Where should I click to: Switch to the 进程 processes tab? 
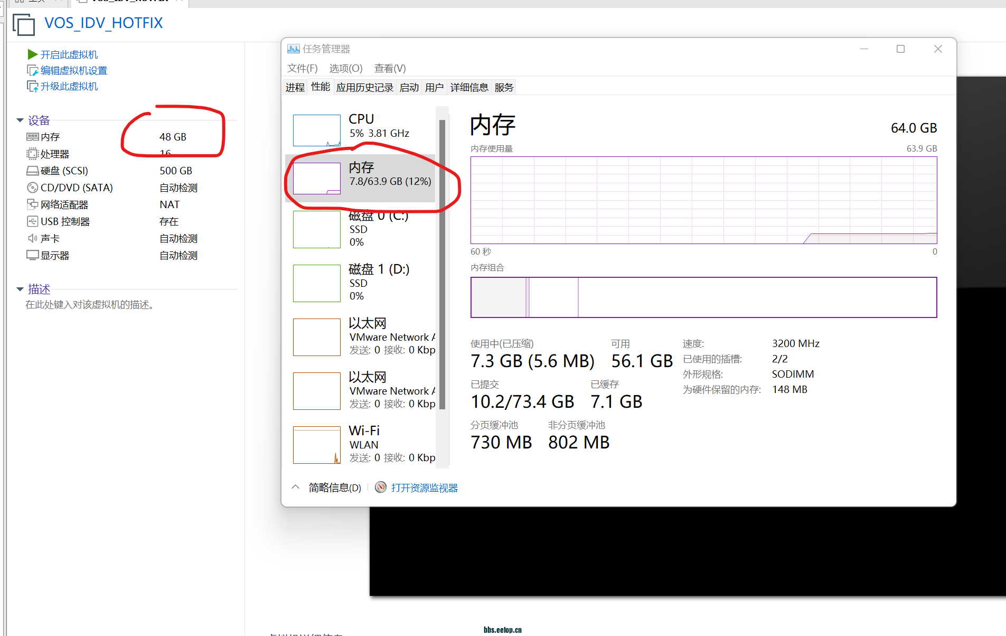[x=295, y=87]
